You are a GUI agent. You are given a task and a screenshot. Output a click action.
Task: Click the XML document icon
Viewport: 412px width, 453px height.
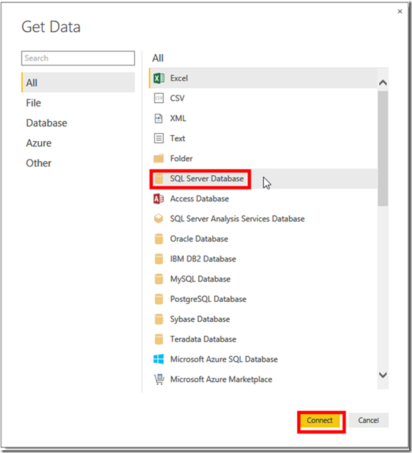click(158, 118)
